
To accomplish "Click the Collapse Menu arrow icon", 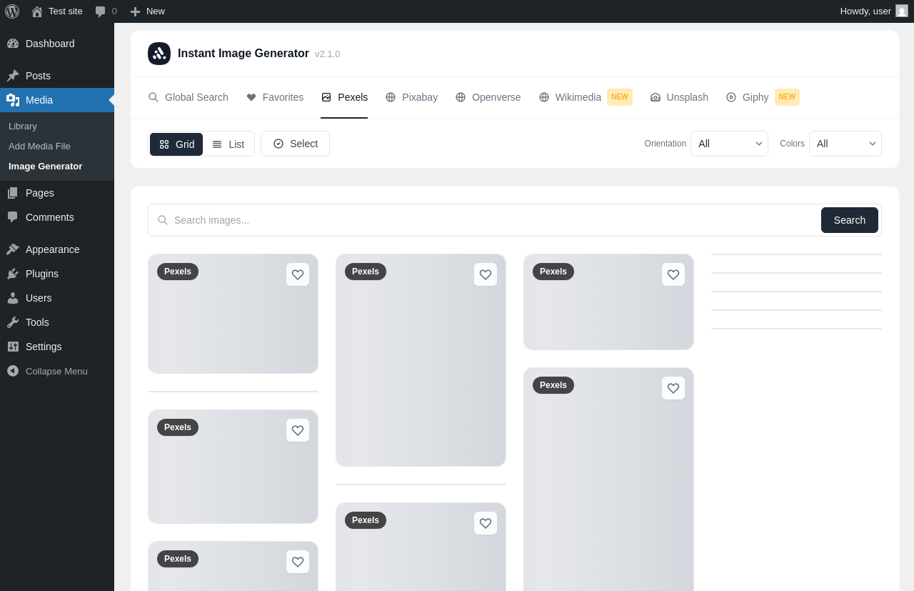I will [13, 371].
